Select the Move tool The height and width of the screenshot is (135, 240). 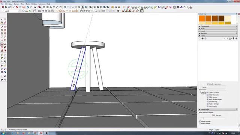click(2, 44)
